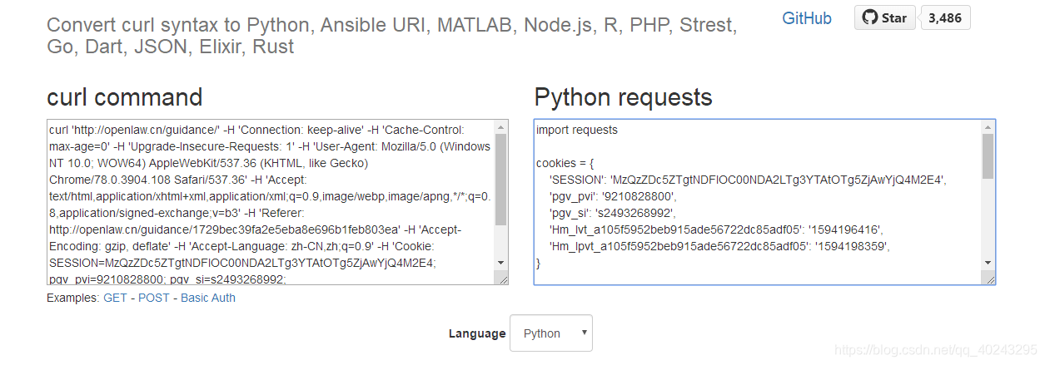This screenshot has width=1045, height=365.
Task: Click the GitHub octocat Star button
Action: 884,18
